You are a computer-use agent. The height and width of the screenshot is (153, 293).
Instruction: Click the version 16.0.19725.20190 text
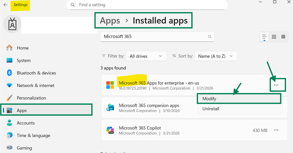pos(133,88)
